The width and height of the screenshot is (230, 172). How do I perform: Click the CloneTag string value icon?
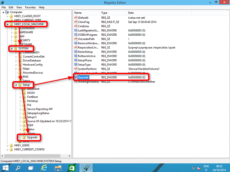tap(75, 22)
